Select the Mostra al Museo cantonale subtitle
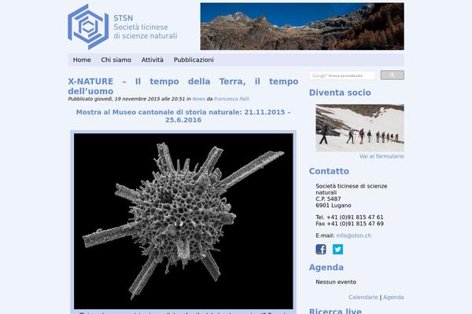This screenshot has height=314, width=472. click(x=183, y=116)
